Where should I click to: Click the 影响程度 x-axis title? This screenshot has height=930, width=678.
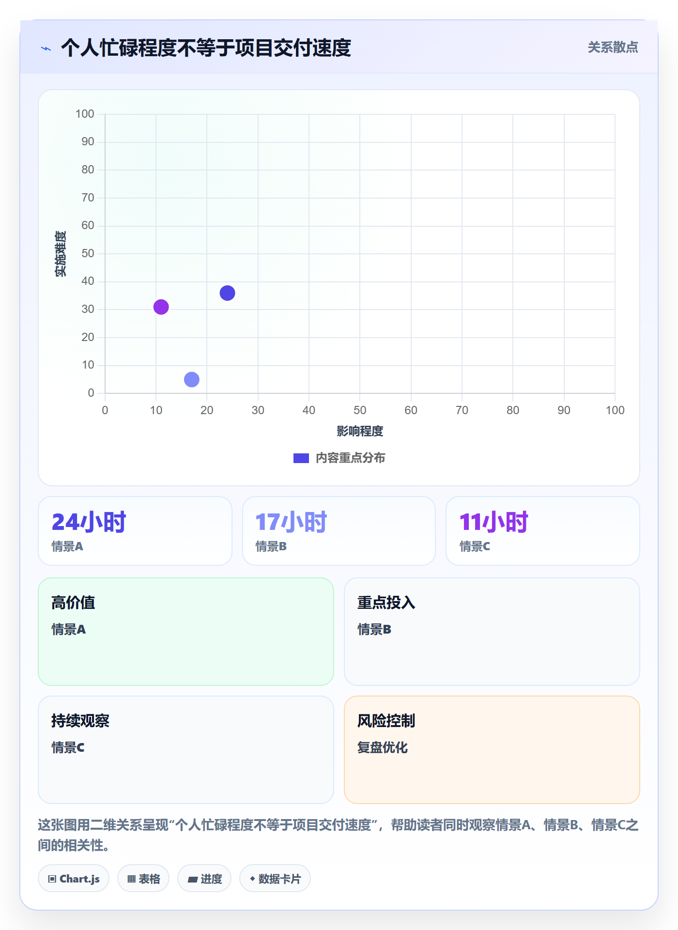[360, 431]
